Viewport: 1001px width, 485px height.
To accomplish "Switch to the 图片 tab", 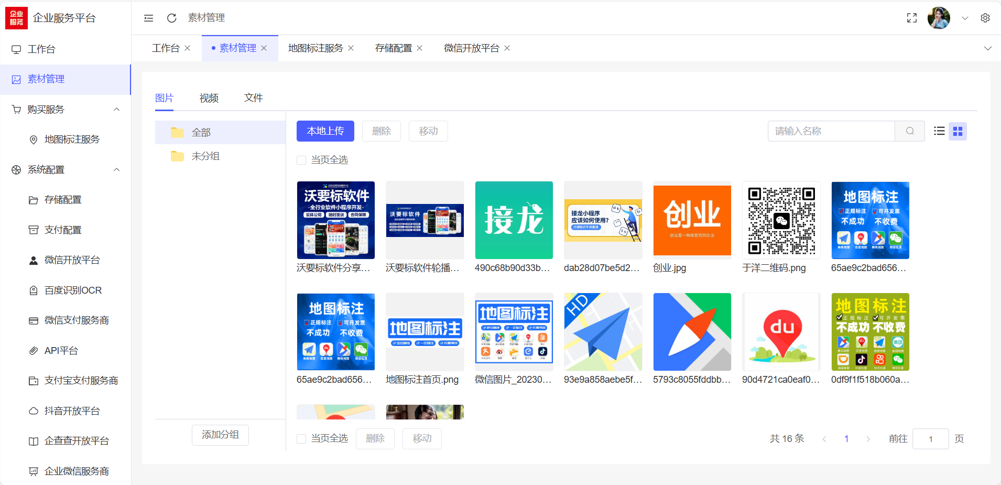I will point(164,98).
